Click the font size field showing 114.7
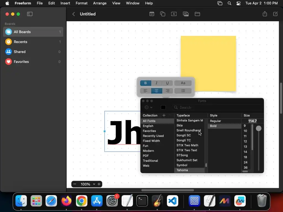 (252, 121)
